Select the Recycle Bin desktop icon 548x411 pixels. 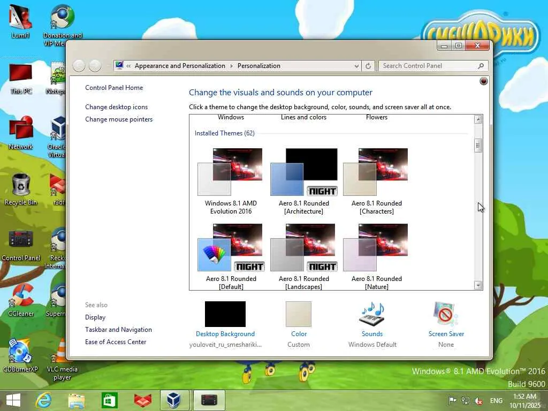[x=21, y=189]
